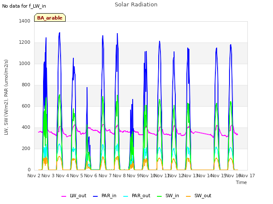Click the green SW_in legend swatch
Image resolution: width=273 pixels, height=204 pixels.
[160, 196]
